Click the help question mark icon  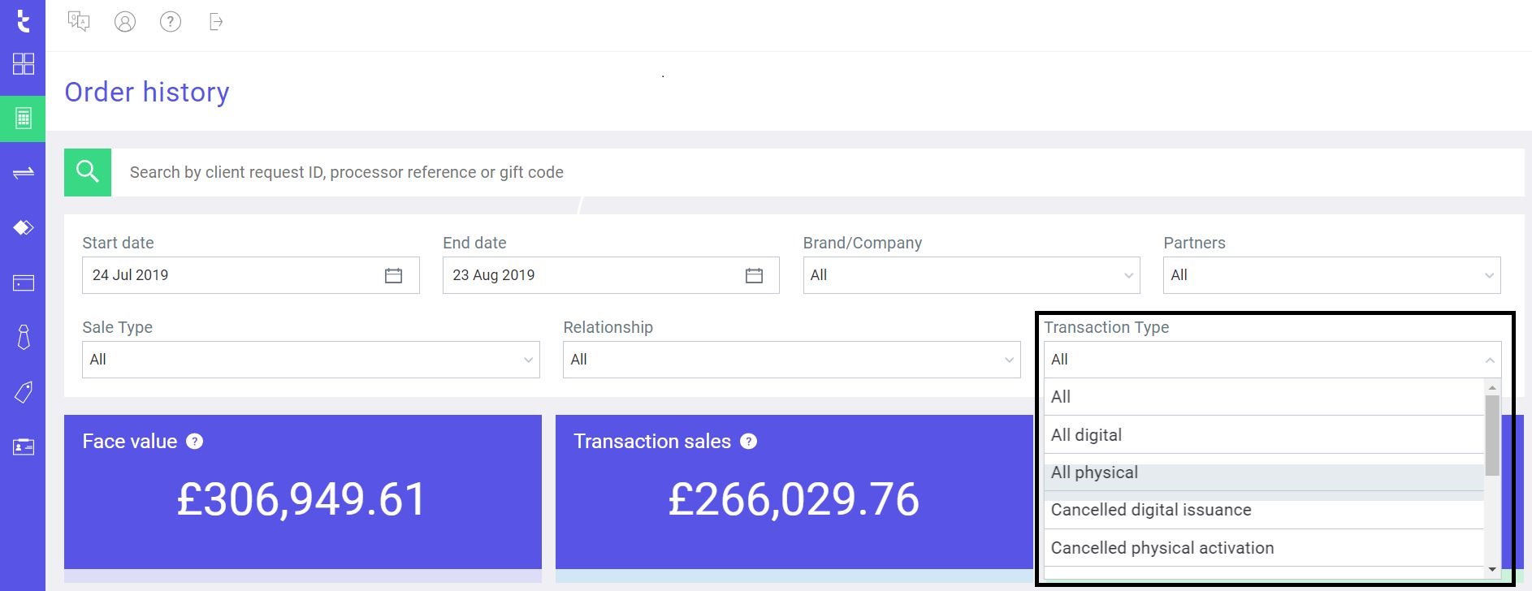pyautogui.click(x=170, y=22)
